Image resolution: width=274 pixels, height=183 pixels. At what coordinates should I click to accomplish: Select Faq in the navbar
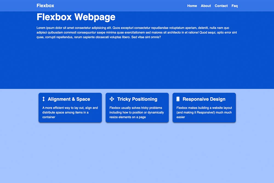pyautogui.click(x=235, y=6)
